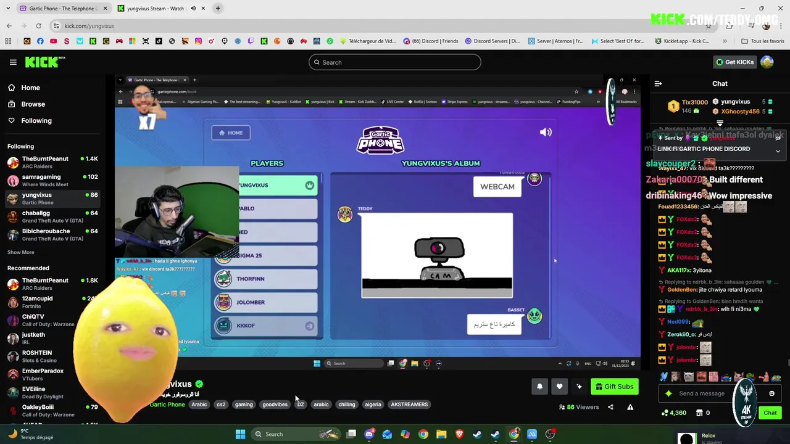Expand the gift leaderboard pull-down arrow
The image size is (790, 444).
tap(720, 123)
